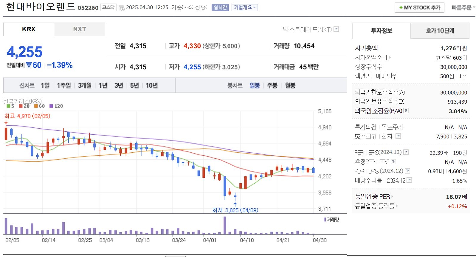Click help icon beside PBR BPS(2024.12)
Image resolution: width=476 pixels, height=257 pixels.
click(407, 171)
